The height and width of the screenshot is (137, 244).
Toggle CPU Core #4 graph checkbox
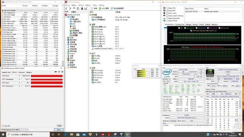point(220,28)
